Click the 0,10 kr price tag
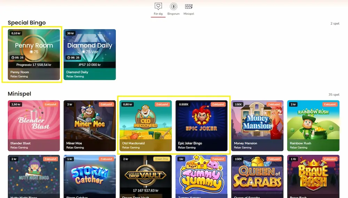Viewport: 348px width, 198px height. click(x=16, y=33)
